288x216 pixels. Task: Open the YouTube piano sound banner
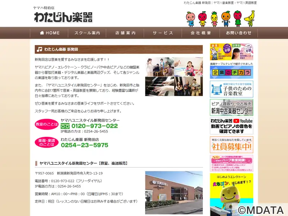pos(231,126)
